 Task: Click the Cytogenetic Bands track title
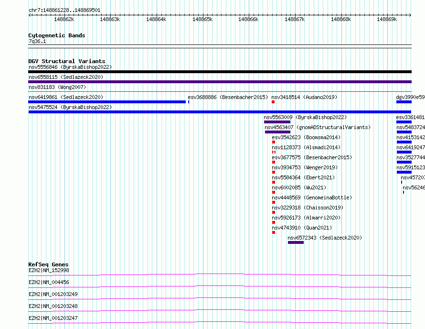click(x=57, y=35)
